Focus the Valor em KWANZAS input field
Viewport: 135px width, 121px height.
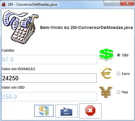pos(49,78)
